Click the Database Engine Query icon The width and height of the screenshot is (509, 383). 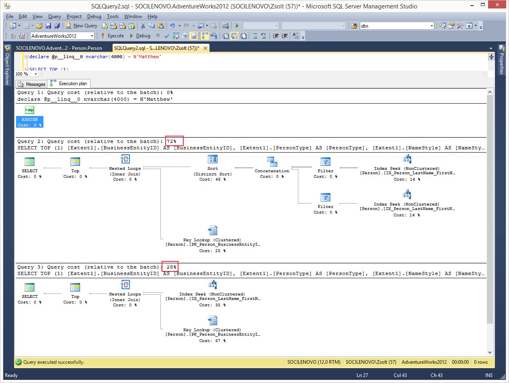pos(105,26)
